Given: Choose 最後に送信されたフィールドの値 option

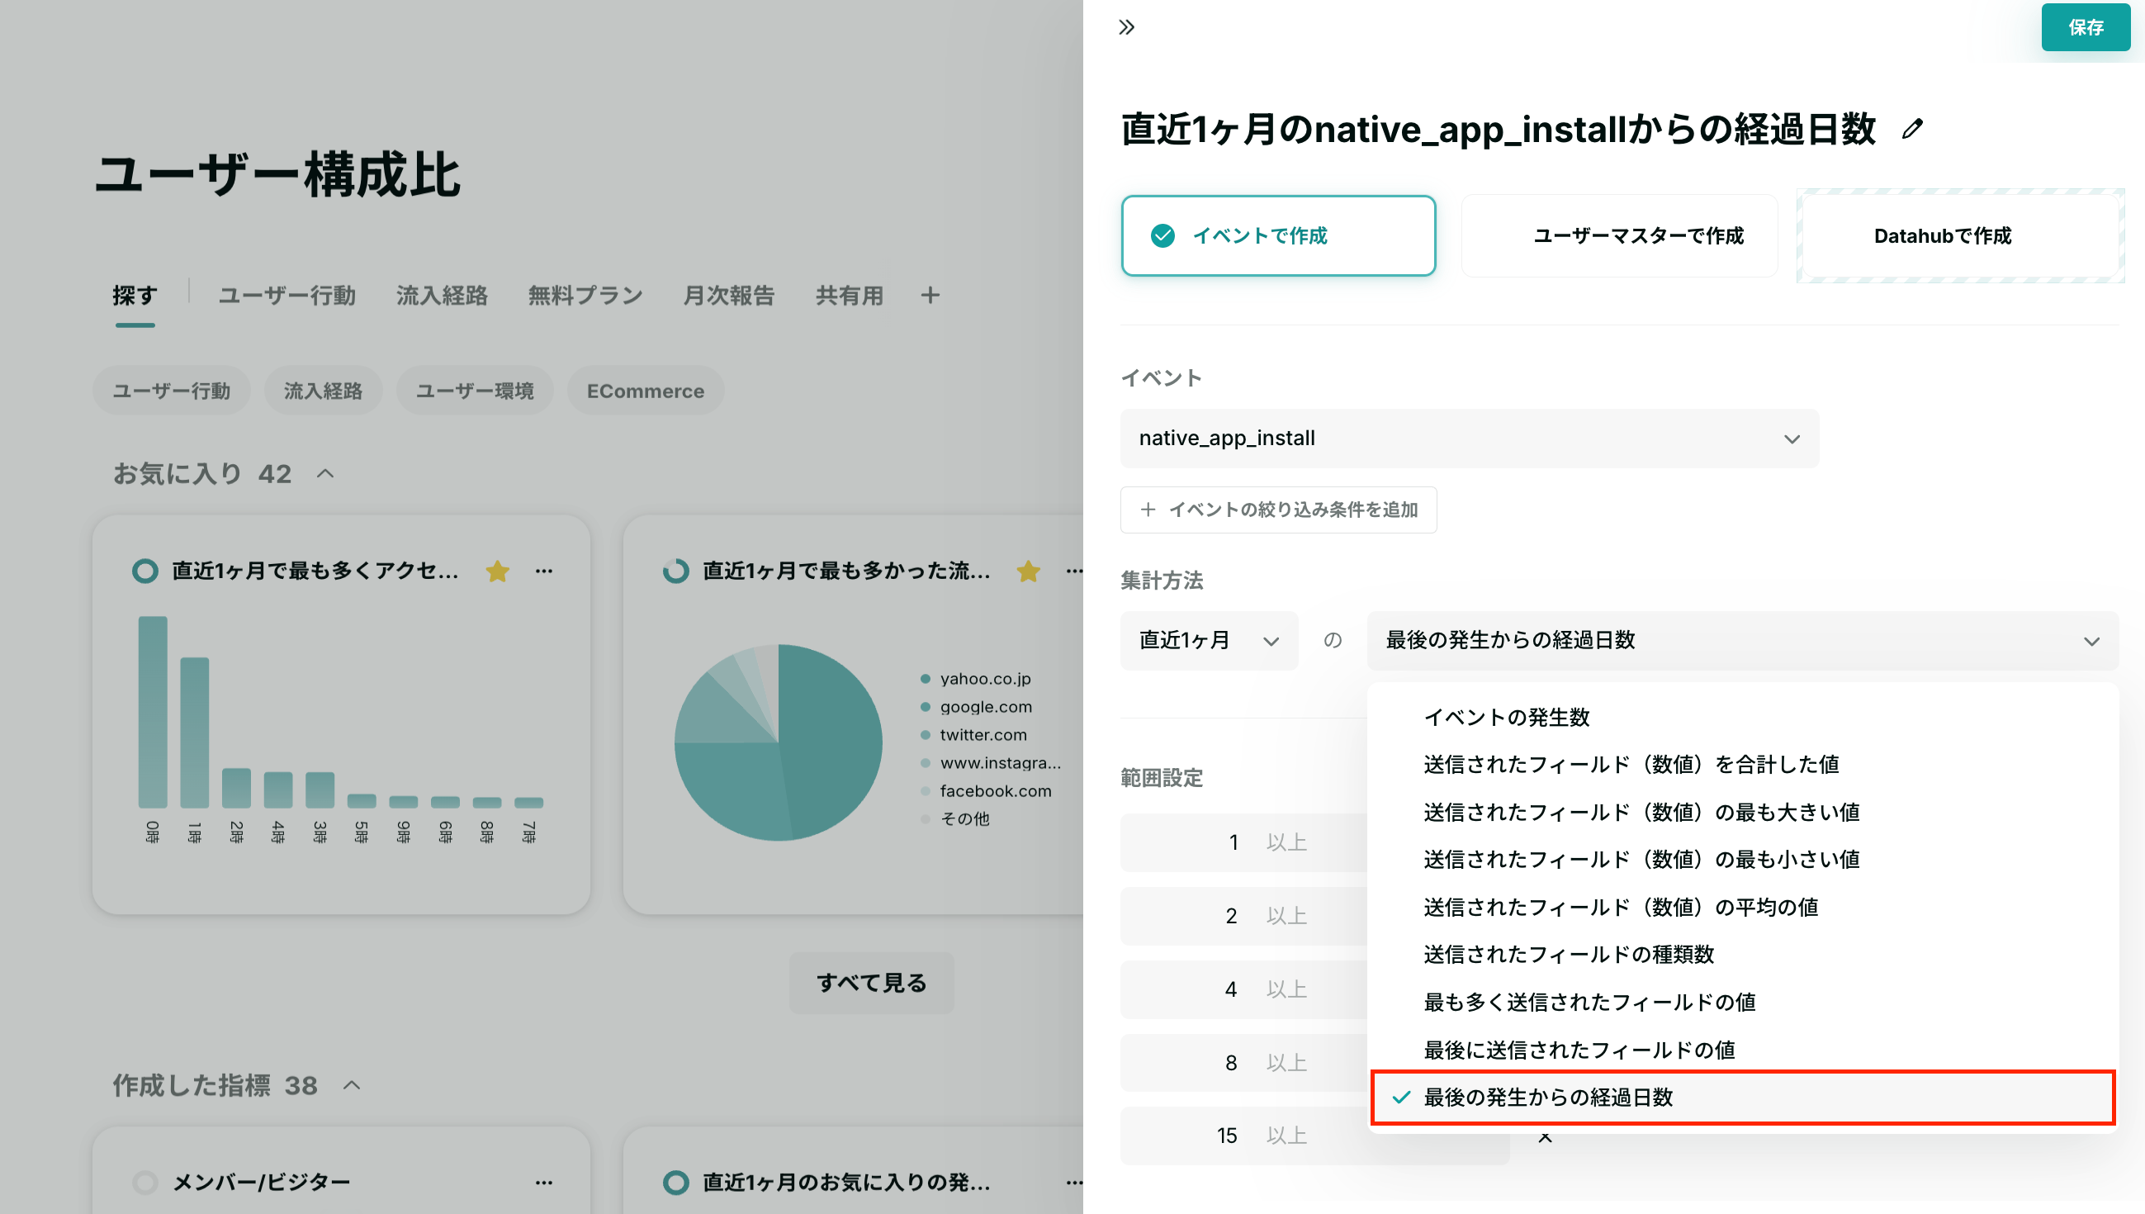Looking at the screenshot, I should tap(1741, 1050).
